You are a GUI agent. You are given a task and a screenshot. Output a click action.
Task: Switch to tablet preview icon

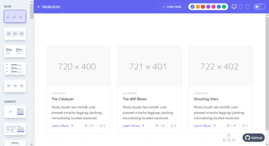[x=241, y=7]
